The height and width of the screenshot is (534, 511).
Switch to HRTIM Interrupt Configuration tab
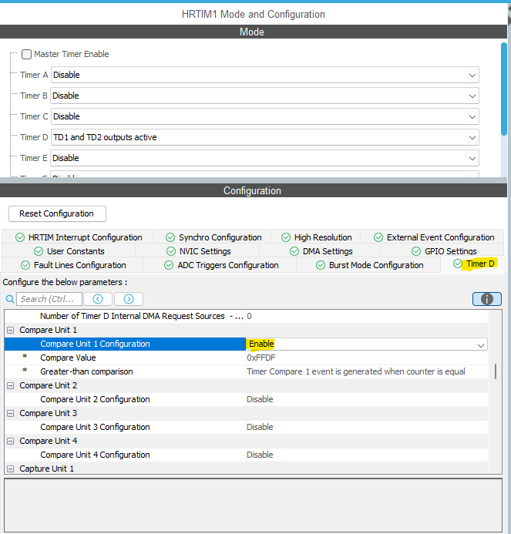(78, 237)
